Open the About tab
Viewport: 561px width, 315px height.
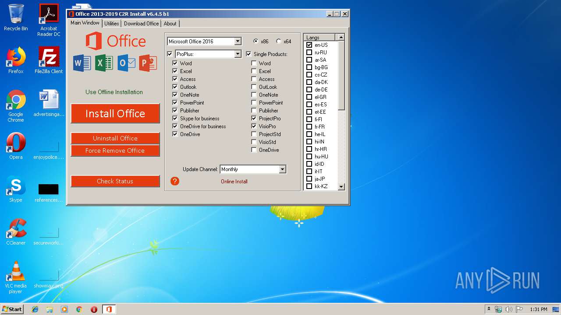click(x=170, y=24)
